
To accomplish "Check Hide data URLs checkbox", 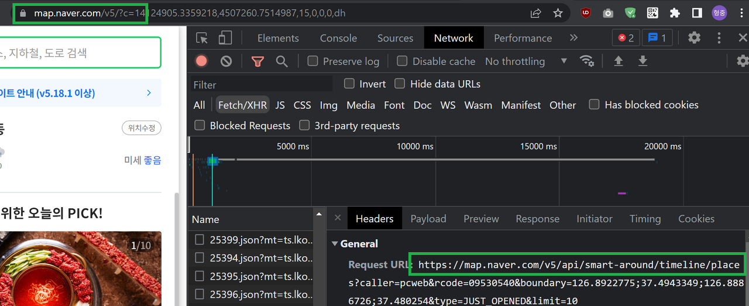I will 400,84.
